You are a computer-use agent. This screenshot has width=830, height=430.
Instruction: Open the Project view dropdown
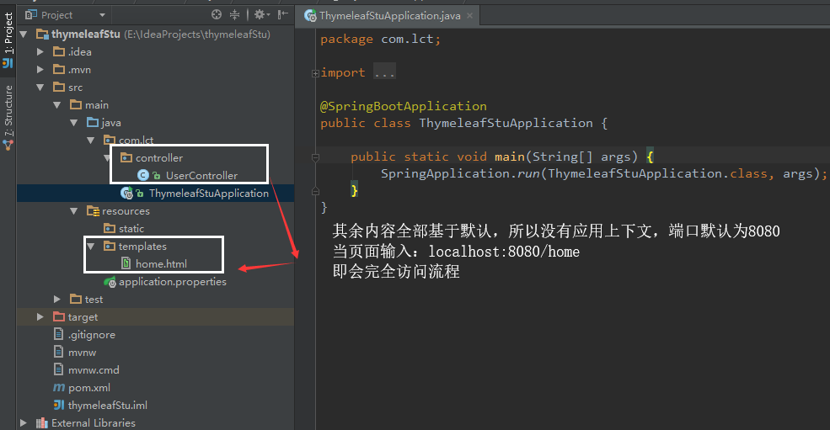coord(102,15)
